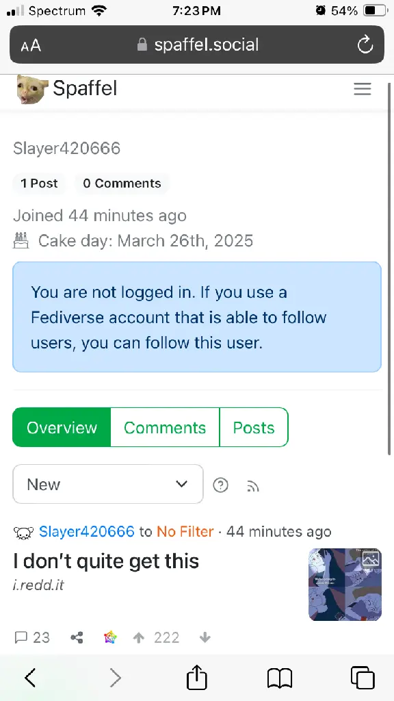Switch to the Comments tab
Image resolution: width=394 pixels, height=701 pixels.
pos(165,427)
